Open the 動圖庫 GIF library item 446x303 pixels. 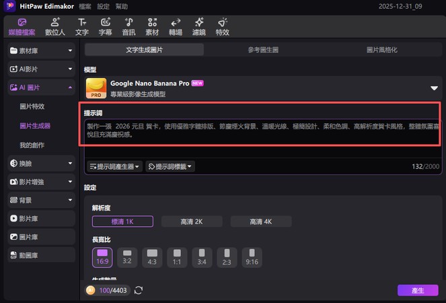tap(42, 255)
